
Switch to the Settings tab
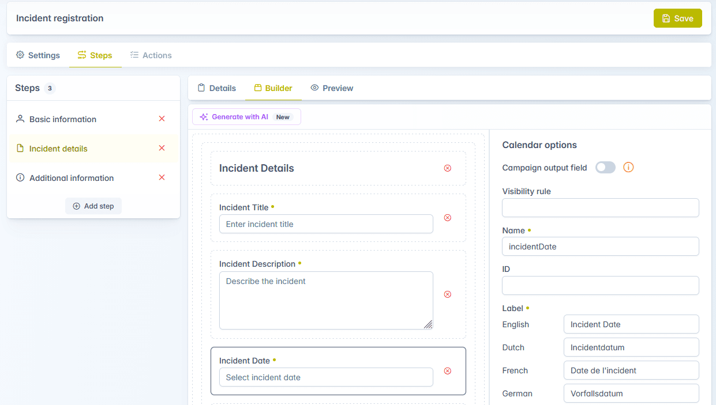point(38,55)
